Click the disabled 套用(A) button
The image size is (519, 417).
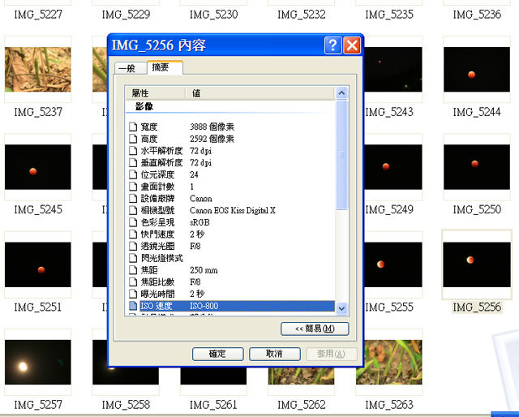click(x=332, y=354)
